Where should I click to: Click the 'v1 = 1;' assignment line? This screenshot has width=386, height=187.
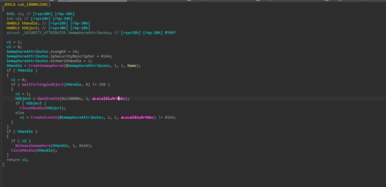tap(14, 42)
